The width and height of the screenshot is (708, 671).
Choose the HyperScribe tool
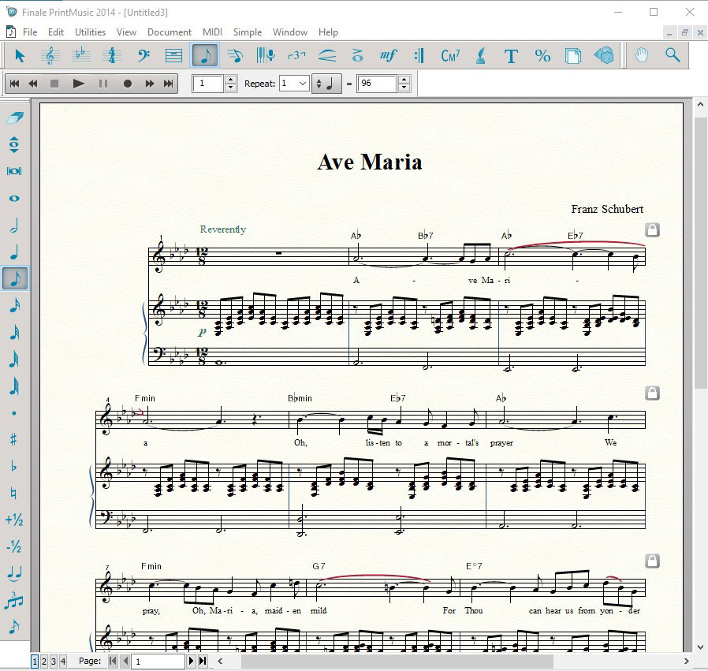(266, 55)
